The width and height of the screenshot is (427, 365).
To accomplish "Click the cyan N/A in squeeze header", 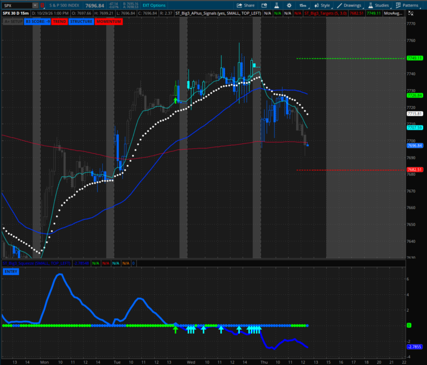I will pyautogui.click(x=116, y=263).
